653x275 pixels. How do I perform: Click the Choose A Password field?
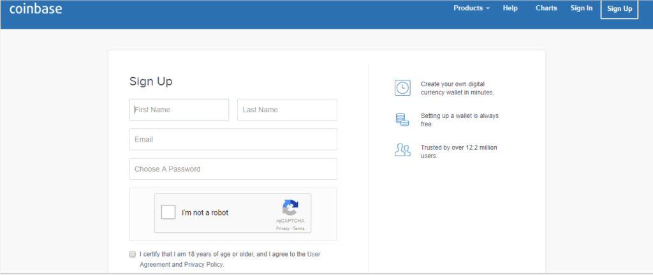233,168
